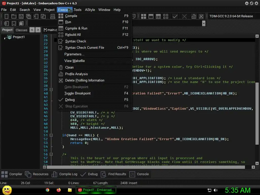Screen dimensions: 260x195
Task: Collapse the comment fold at line 56
Action: click(51, 154)
